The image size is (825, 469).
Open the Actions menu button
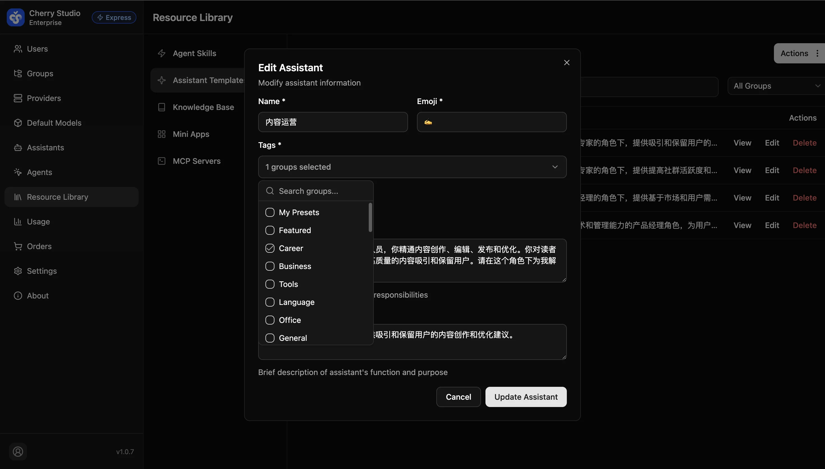point(799,53)
